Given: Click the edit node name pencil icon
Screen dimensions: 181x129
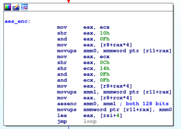Looking at the screenshot, I should (16, 7).
